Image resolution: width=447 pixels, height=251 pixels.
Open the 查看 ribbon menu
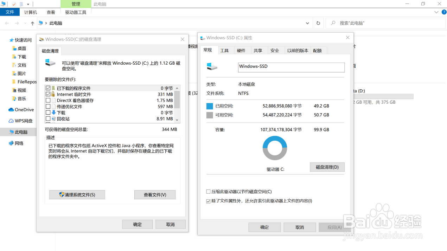[x=51, y=12]
